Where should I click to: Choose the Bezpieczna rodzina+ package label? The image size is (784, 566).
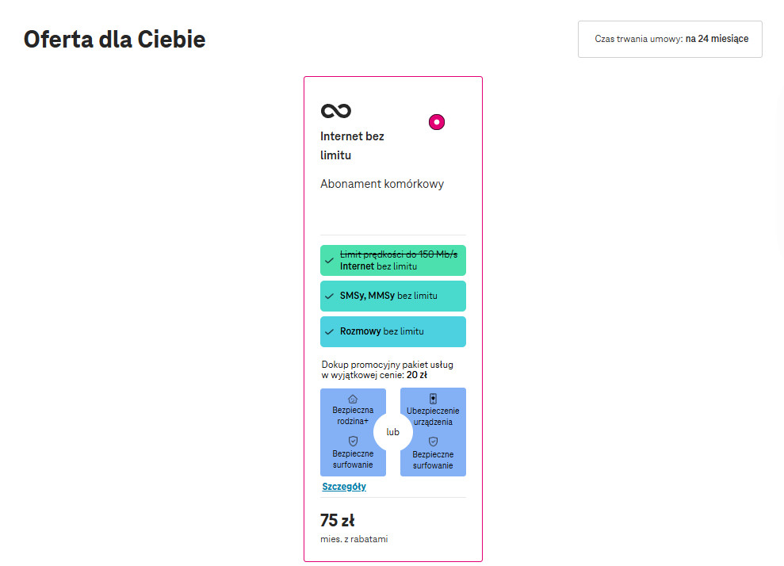click(353, 415)
